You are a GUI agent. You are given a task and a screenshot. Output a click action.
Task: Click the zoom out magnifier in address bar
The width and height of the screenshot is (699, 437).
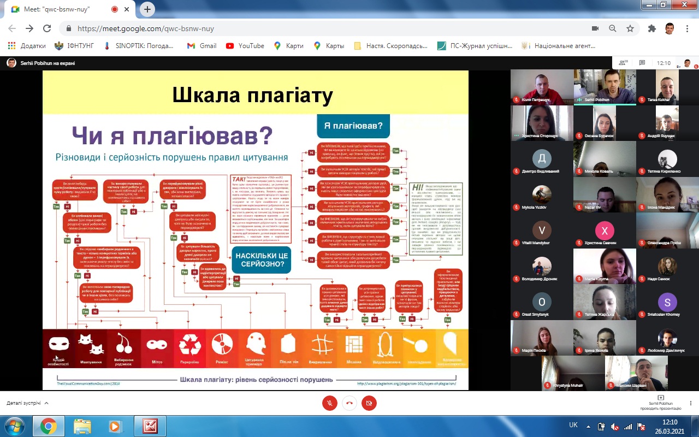[x=613, y=28]
